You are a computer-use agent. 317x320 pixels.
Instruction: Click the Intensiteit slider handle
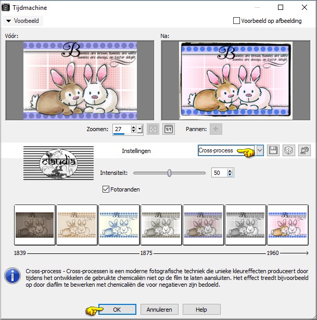(x=169, y=173)
